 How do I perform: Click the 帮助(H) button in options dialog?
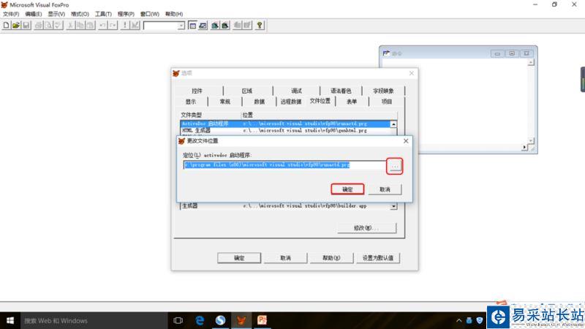331,258
